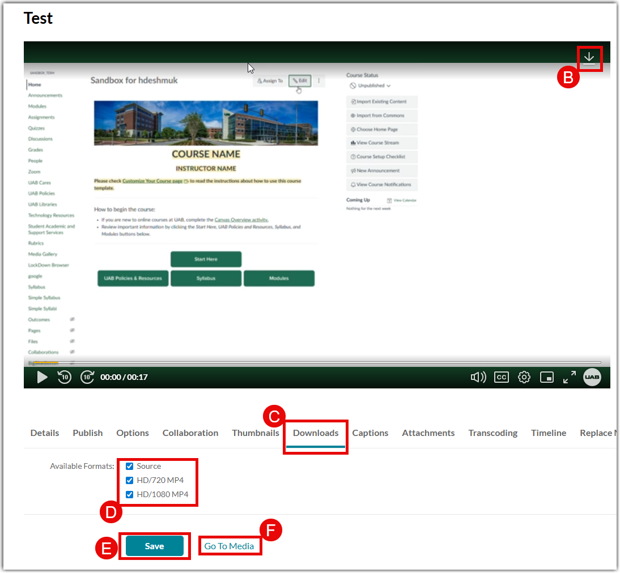Click the UAB logo in player
Image resolution: width=620 pixels, height=573 pixels.
point(592,377)
